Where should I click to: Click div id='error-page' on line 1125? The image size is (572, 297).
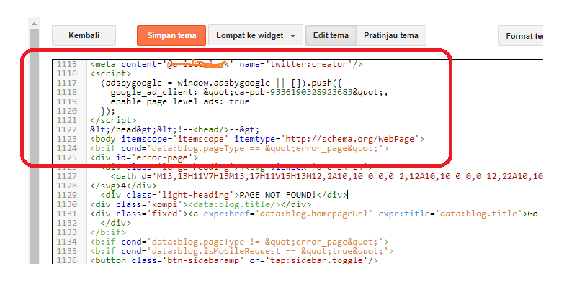[x=144, y=157]
